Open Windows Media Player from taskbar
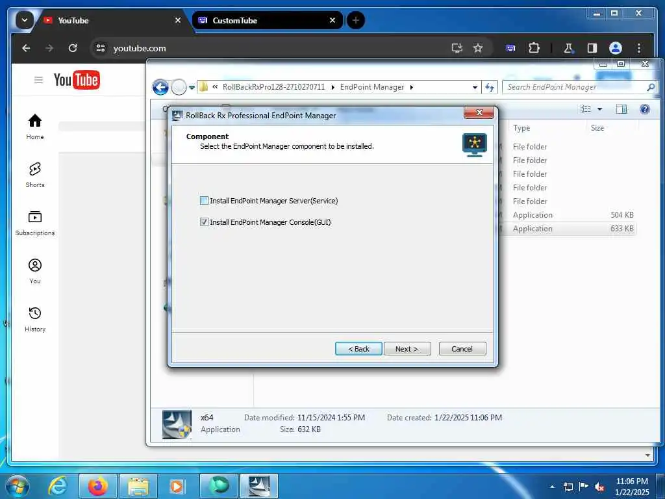 177,486
